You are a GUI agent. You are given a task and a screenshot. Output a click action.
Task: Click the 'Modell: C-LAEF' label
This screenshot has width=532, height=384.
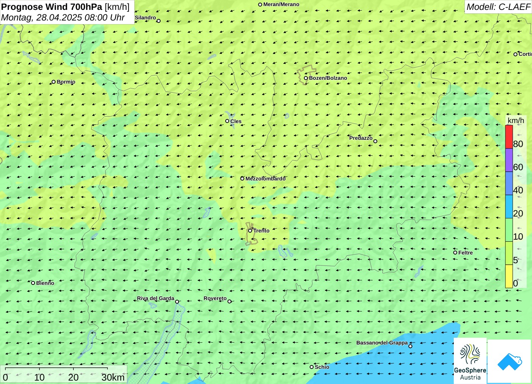(x=498, y=7)
